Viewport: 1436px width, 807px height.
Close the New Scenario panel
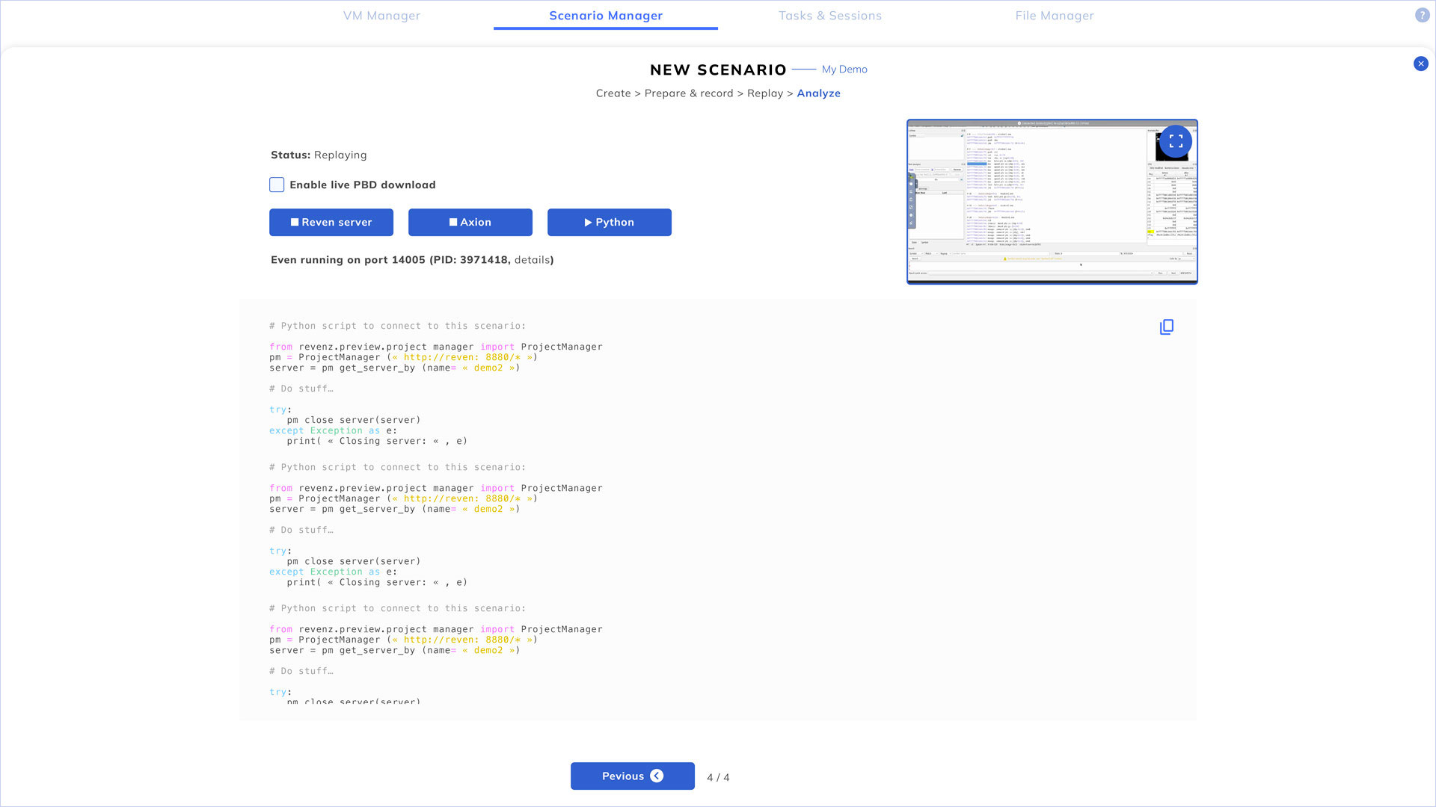[x=1421, y=64]
